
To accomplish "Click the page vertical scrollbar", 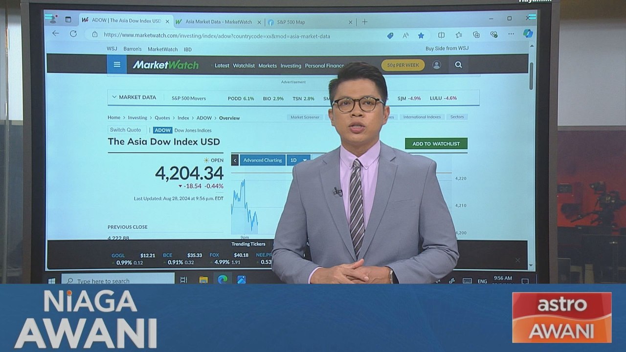I will coord(532,76).
